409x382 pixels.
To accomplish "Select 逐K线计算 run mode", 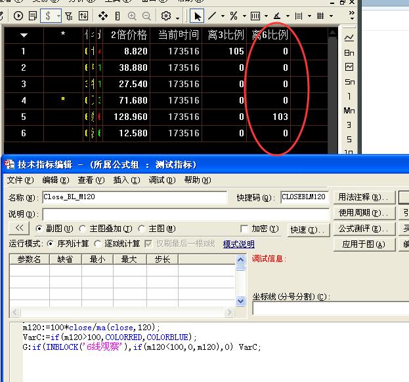I will pos(97,244).
